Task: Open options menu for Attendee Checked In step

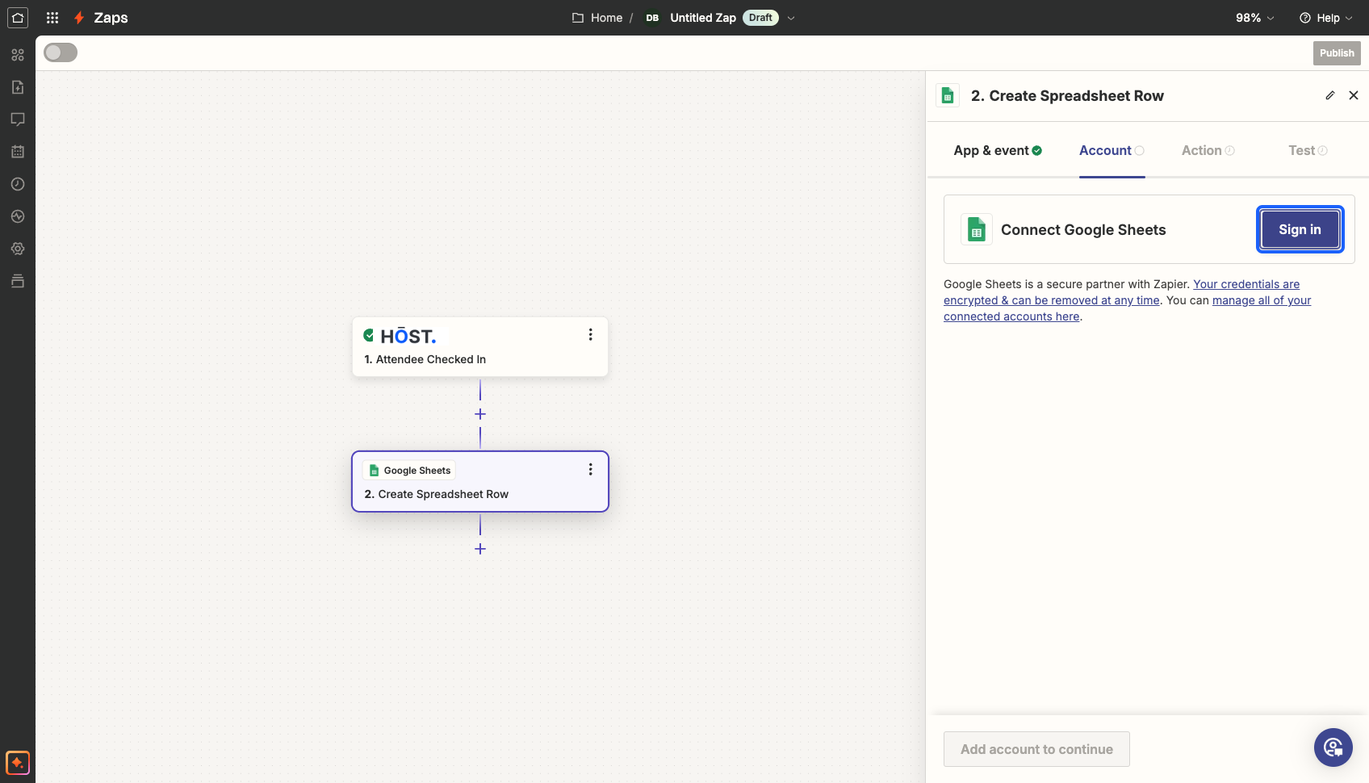Action: point(591,334)
